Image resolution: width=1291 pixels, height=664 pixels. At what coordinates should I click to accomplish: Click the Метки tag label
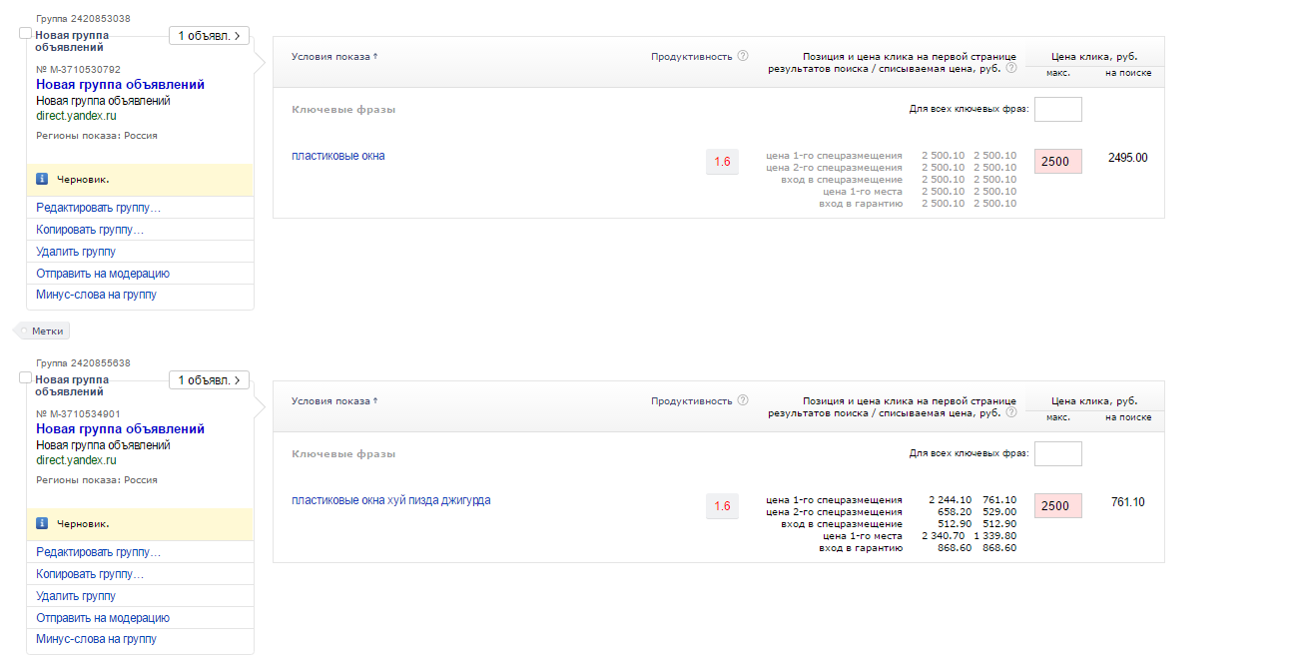(x=46, y=331)
